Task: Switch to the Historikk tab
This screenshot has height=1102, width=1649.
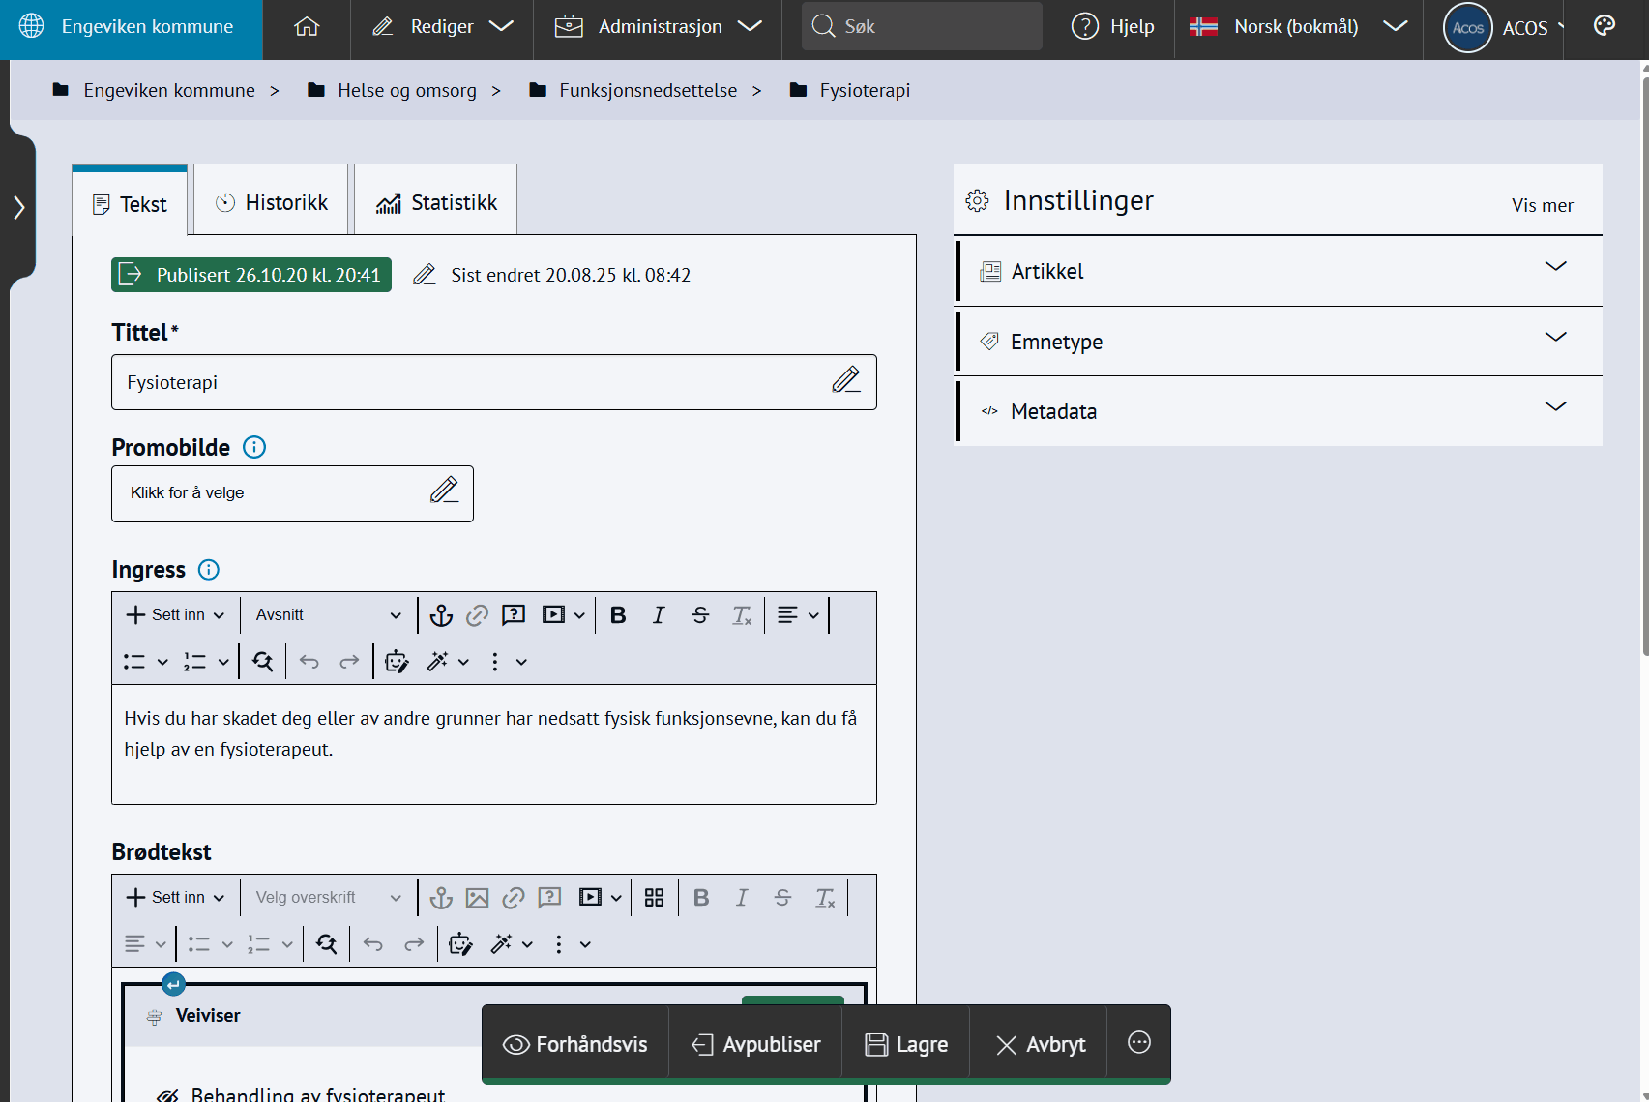Action: (x=272, y=202)
